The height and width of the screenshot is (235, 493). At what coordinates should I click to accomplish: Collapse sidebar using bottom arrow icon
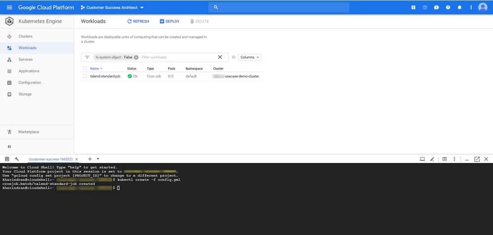point(9,147)
